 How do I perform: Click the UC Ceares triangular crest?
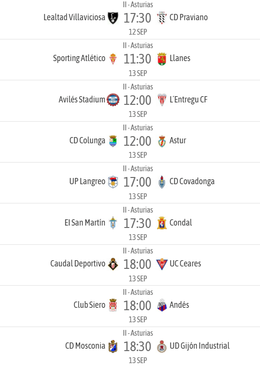pyautogui.click(x=162, y=264)
